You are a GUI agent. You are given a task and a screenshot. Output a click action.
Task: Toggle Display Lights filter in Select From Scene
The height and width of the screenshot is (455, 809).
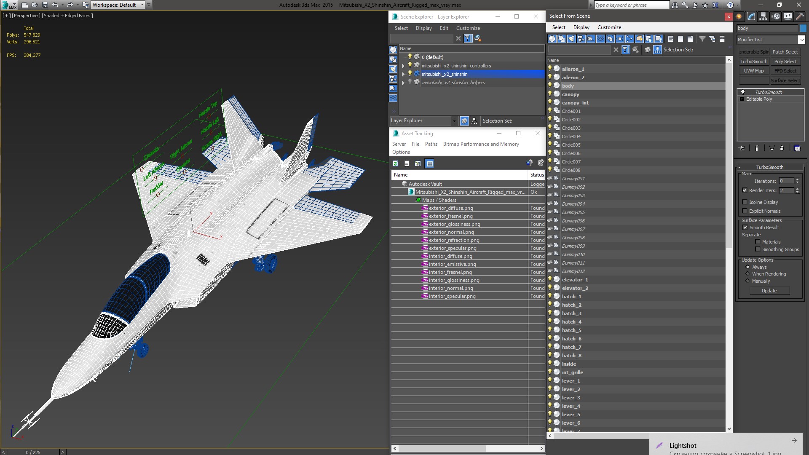click(571, 39)
